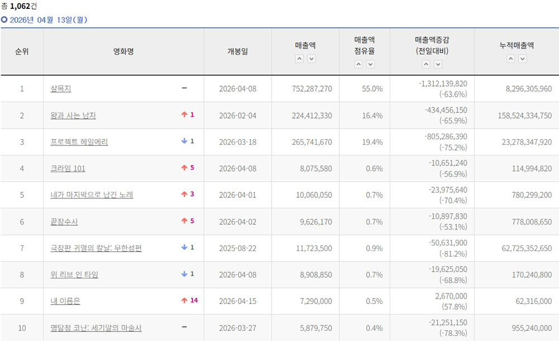Click 명탐정 코난: 세기말의 마술사 title
This screenshot has width=559, height=341.
96,328
